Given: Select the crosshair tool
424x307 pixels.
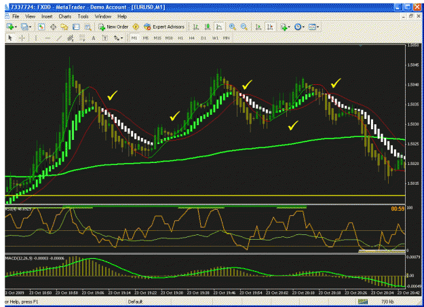Looking at the screenshot, I should 22,38.
